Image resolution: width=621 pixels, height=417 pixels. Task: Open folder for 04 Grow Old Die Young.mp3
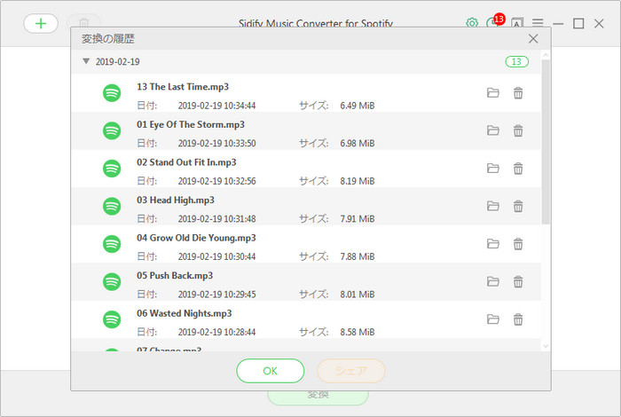pos(492,244)
